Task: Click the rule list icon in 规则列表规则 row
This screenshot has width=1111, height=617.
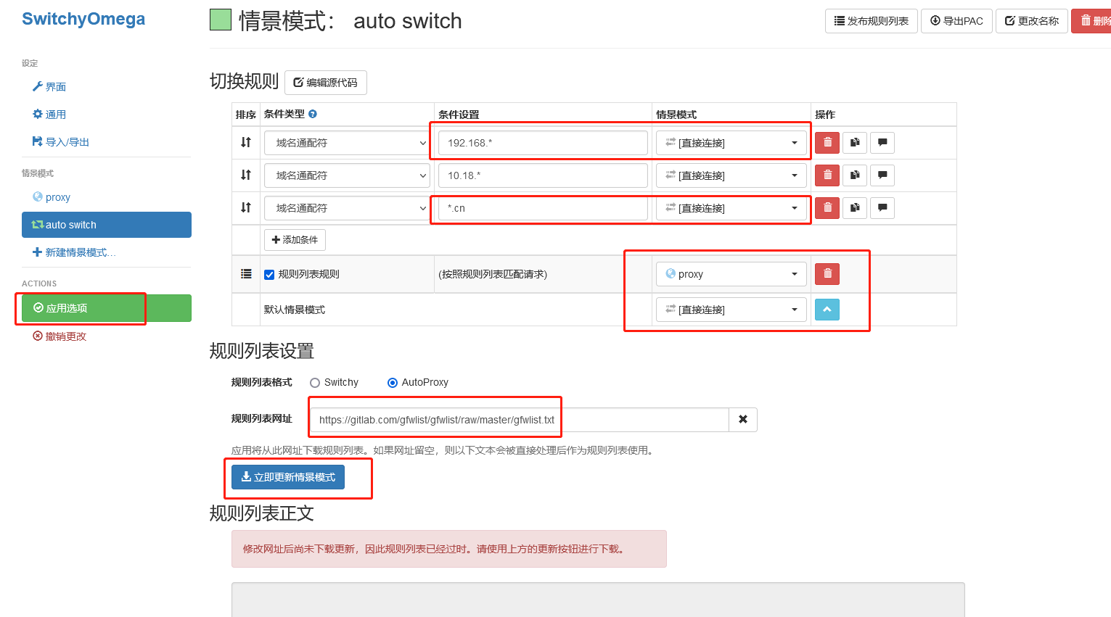Action: pyautogui.click(x=246, y=274)
